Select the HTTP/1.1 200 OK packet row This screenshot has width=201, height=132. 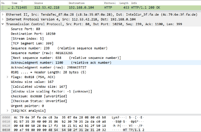[x=100, y=8]
